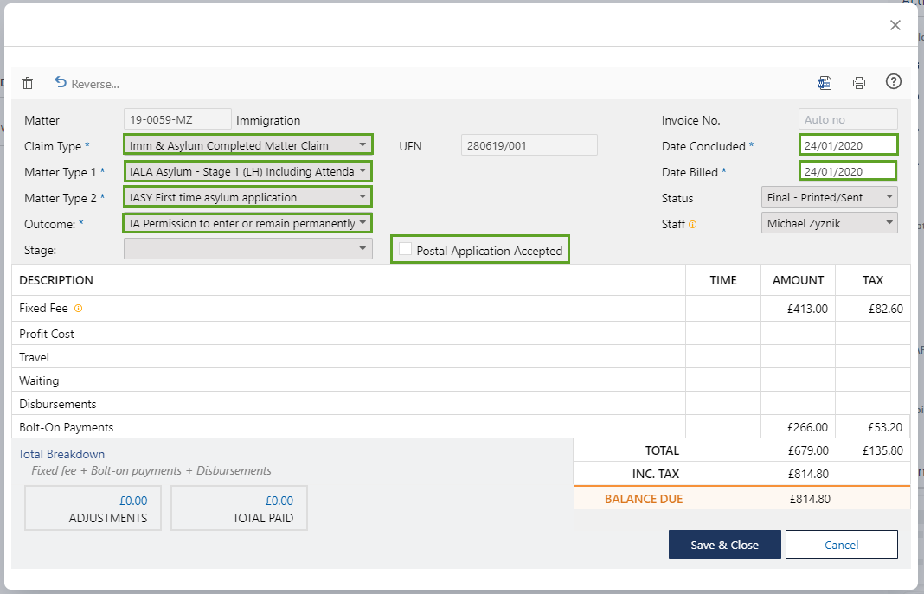Open the Total Breakdown link
The height and width of the screenshot is (594, 924).
(61, 454)
